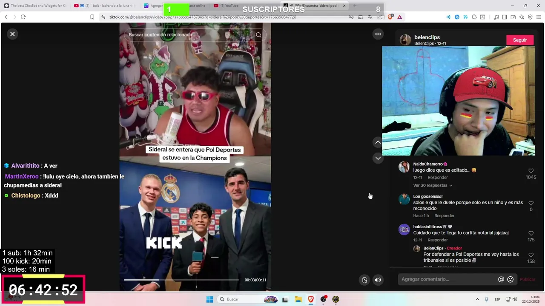Viewport: 545px width, 306px height.
Task: Like Lou goosenss's comment
Action: point(531,203)
